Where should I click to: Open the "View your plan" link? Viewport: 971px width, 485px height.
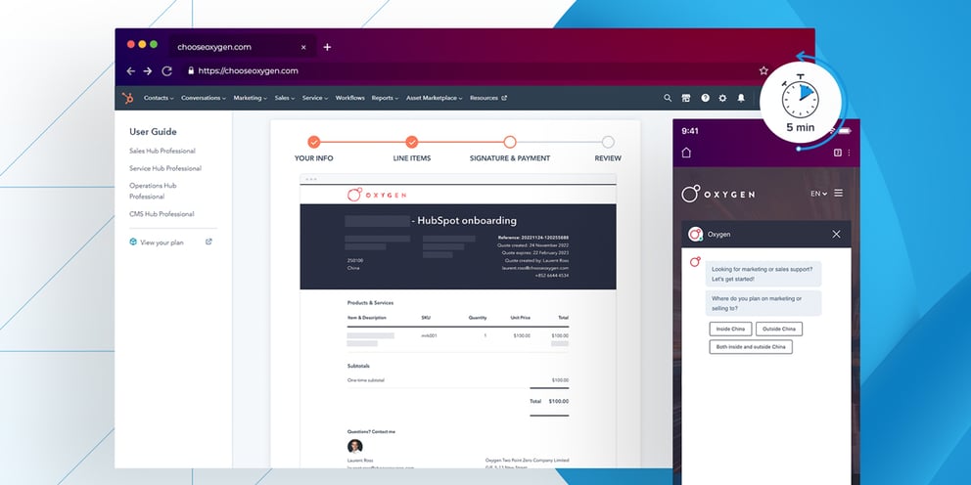(x=162, y=242)
